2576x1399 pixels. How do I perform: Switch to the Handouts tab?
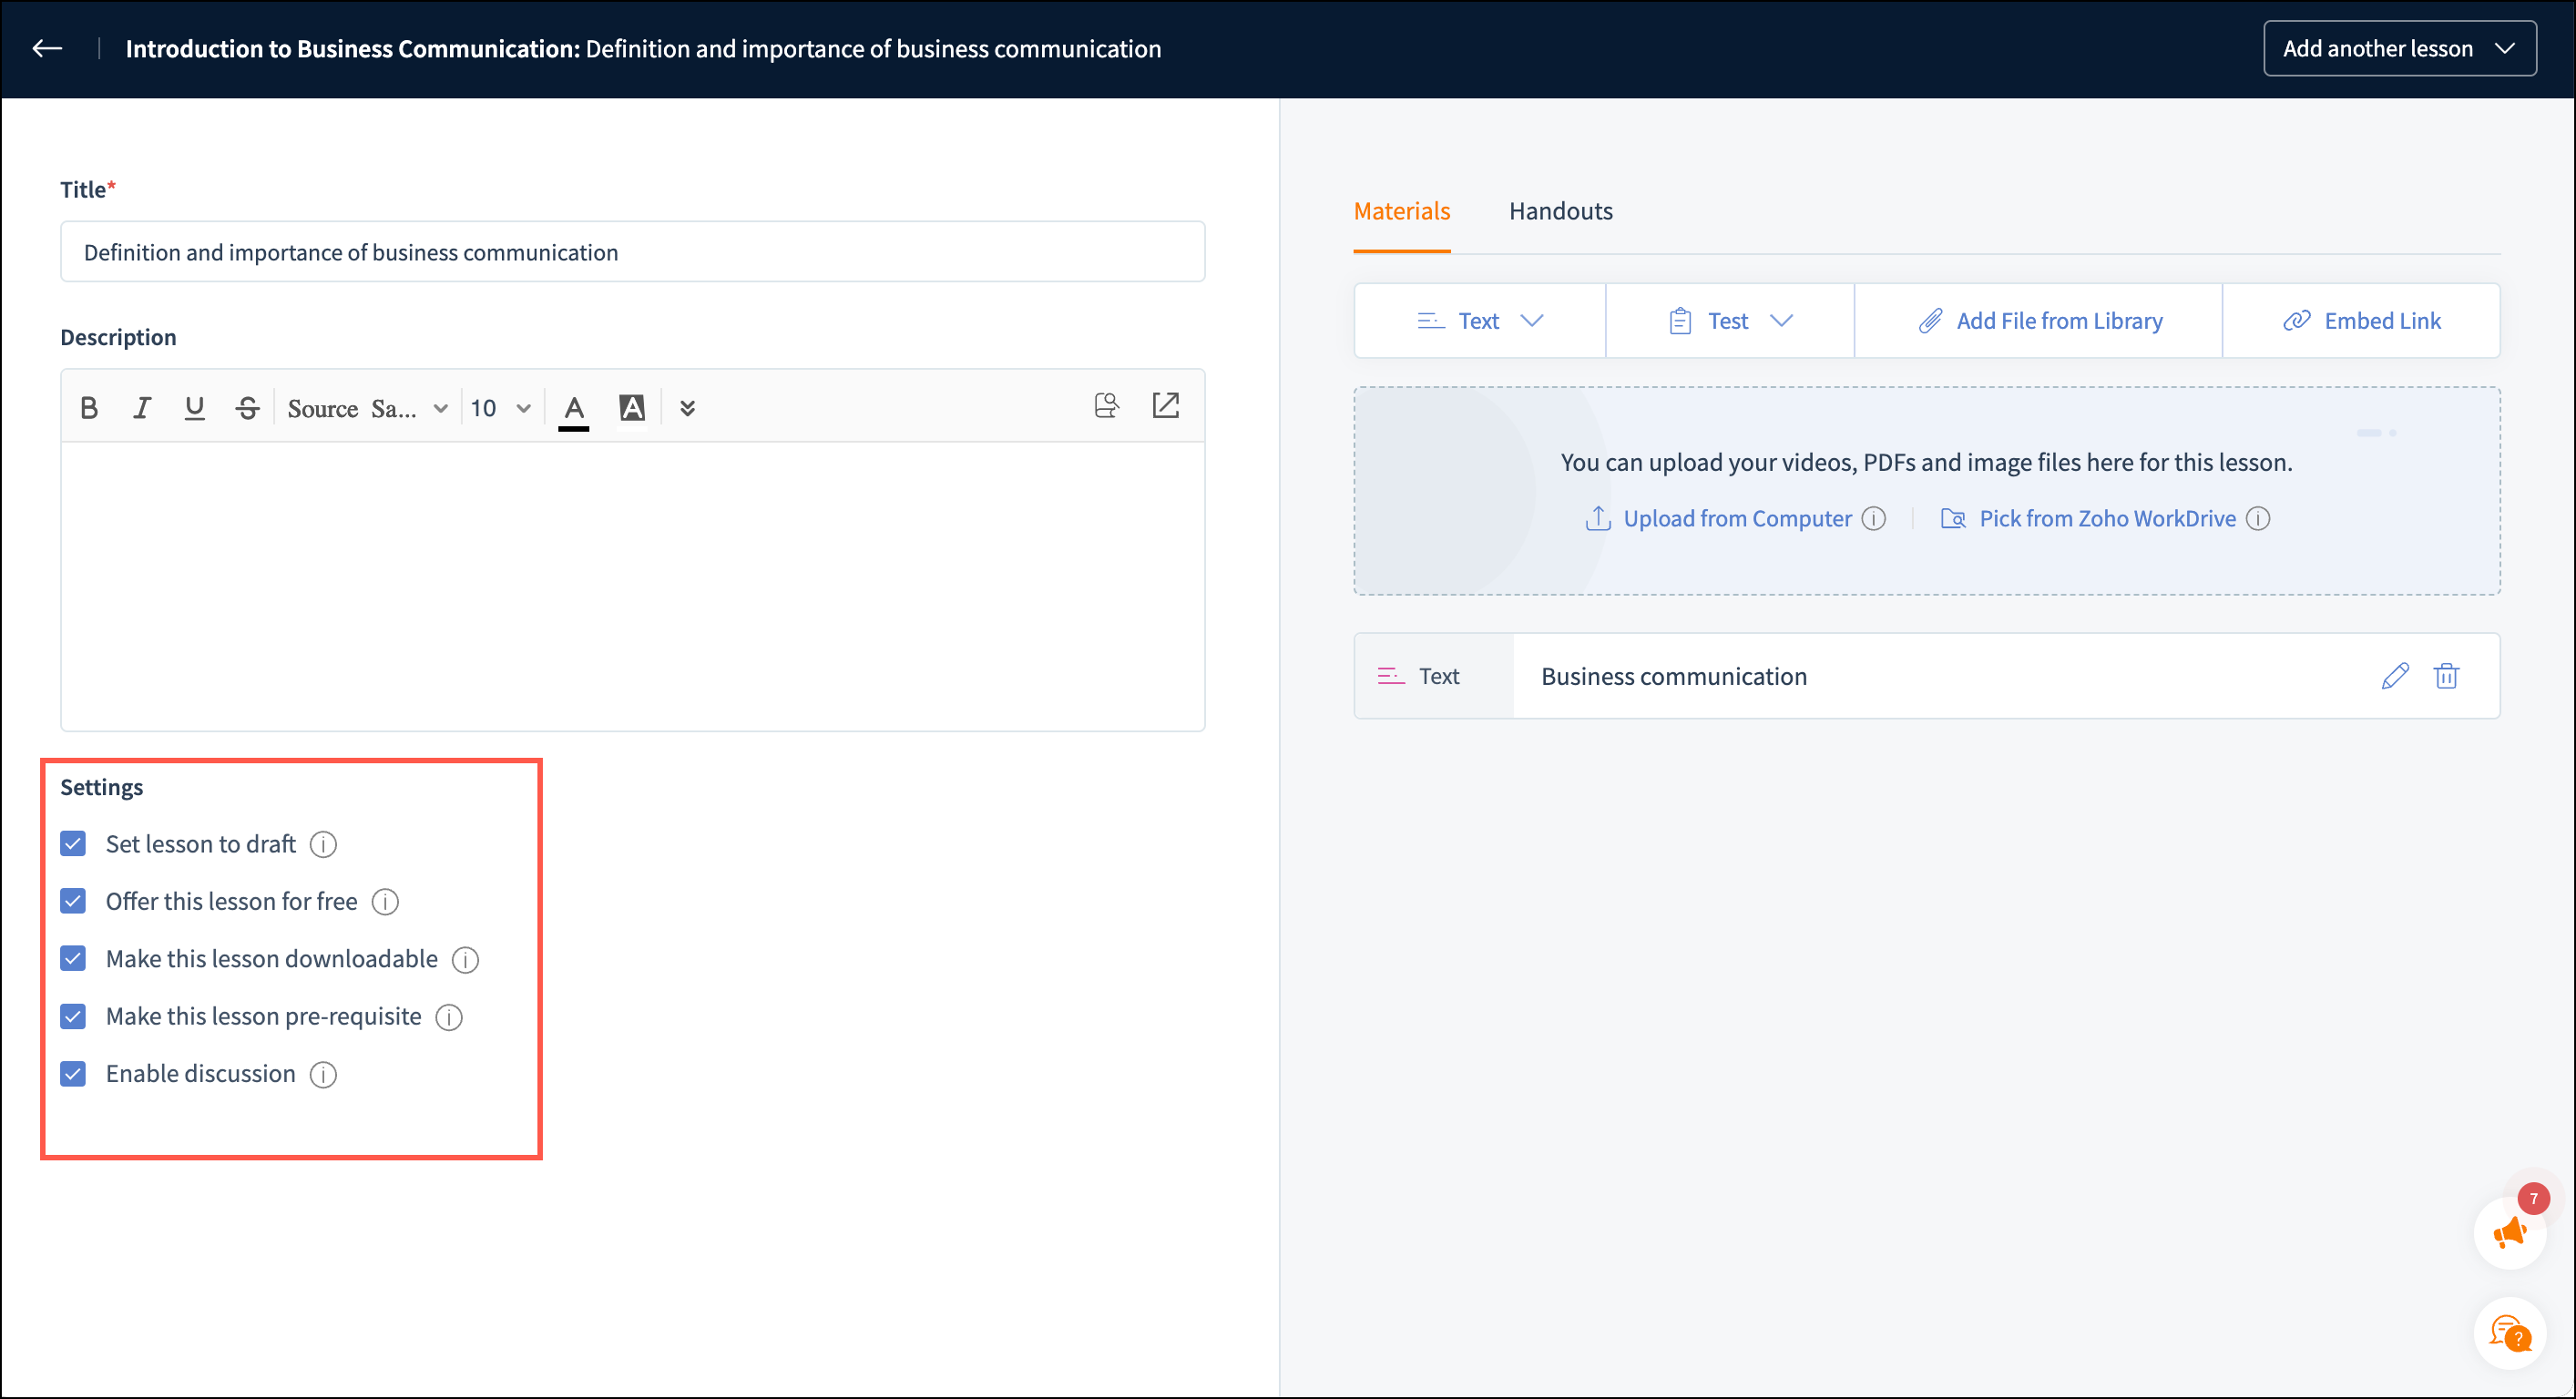1560,211
